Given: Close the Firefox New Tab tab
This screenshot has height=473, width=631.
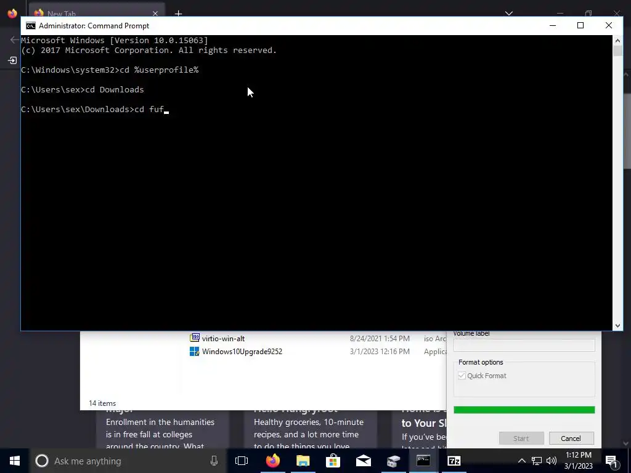Looking at the screenshot, I should pos(155,14).
